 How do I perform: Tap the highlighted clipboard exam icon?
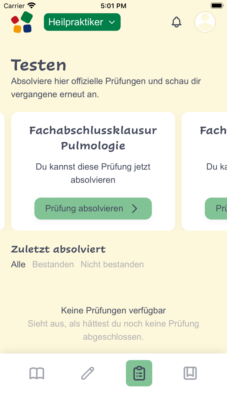click(139, 373)
